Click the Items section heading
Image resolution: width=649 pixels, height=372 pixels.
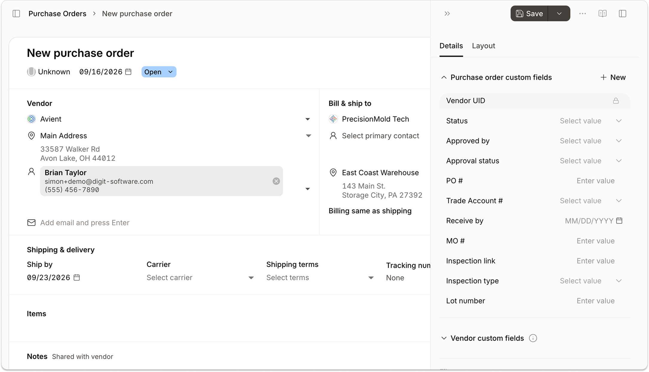point(36,314)
